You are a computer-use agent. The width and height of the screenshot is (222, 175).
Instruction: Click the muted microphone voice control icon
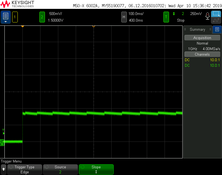207,16
